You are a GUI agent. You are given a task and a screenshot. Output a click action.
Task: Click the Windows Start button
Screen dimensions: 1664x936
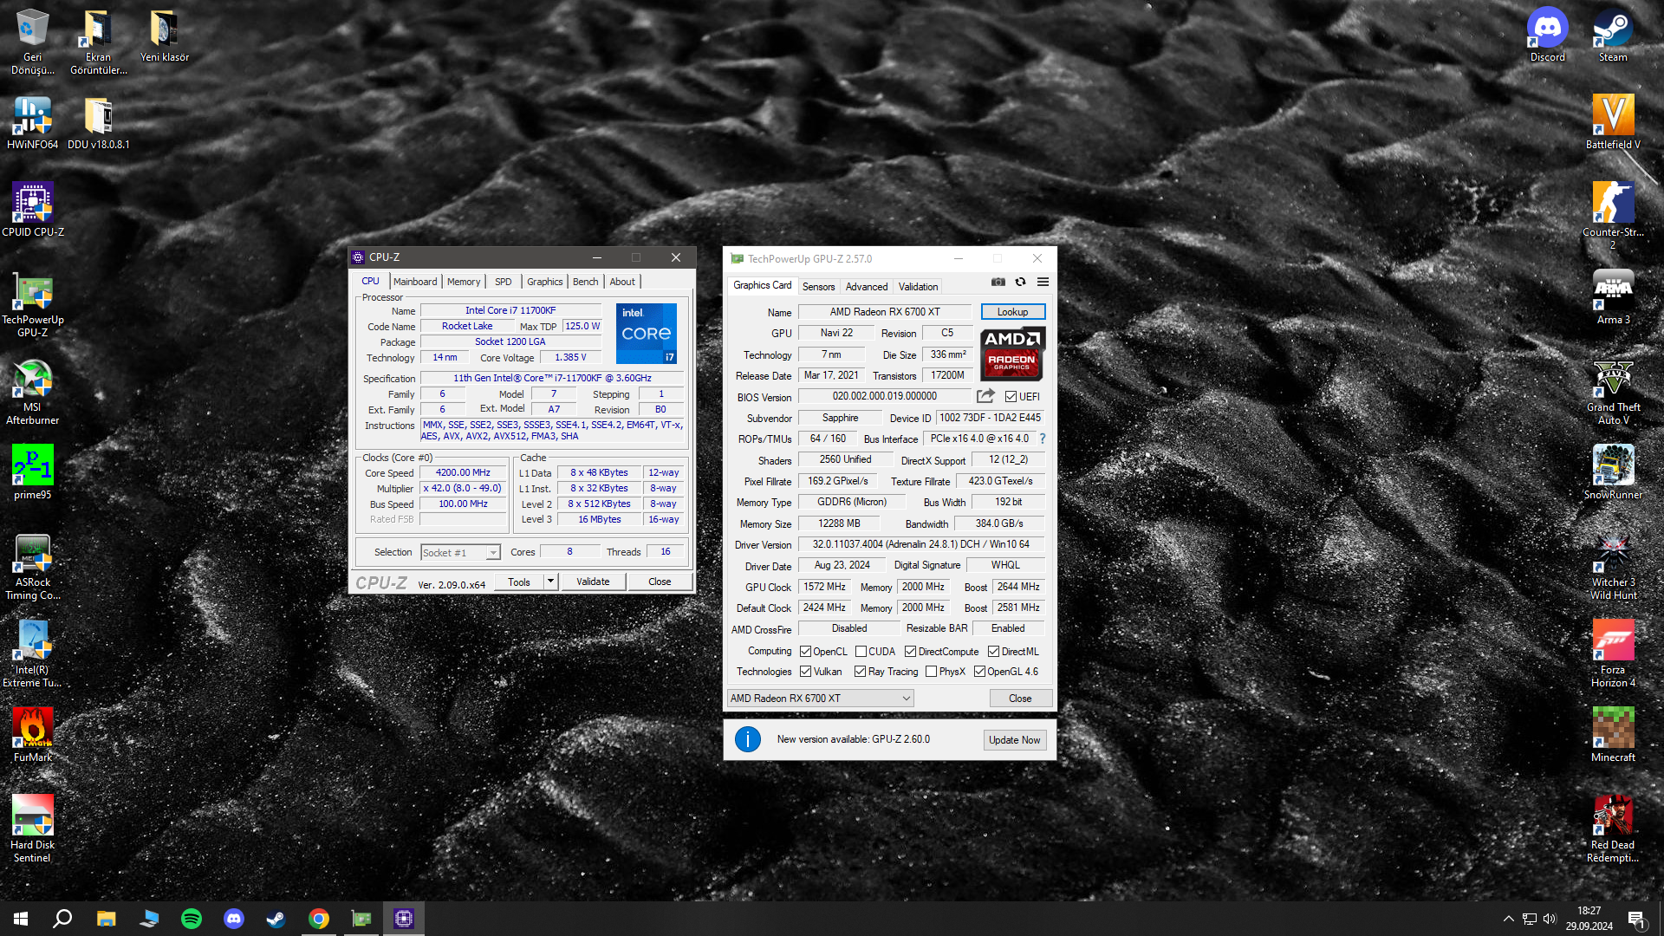coord(21,919)
